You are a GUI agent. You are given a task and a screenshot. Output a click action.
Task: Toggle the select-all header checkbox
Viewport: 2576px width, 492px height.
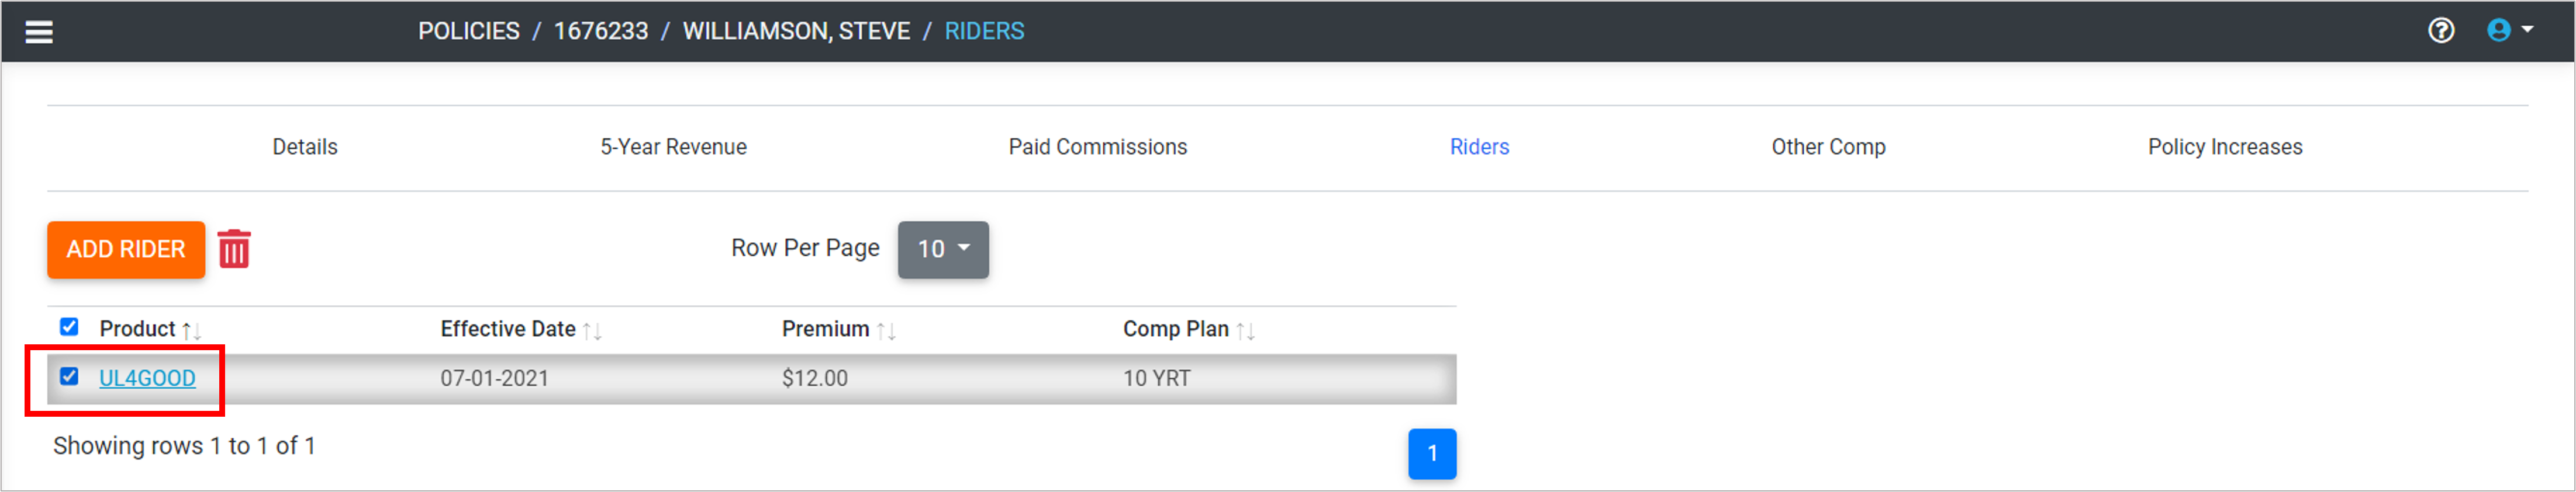click(x=69, y=327)
